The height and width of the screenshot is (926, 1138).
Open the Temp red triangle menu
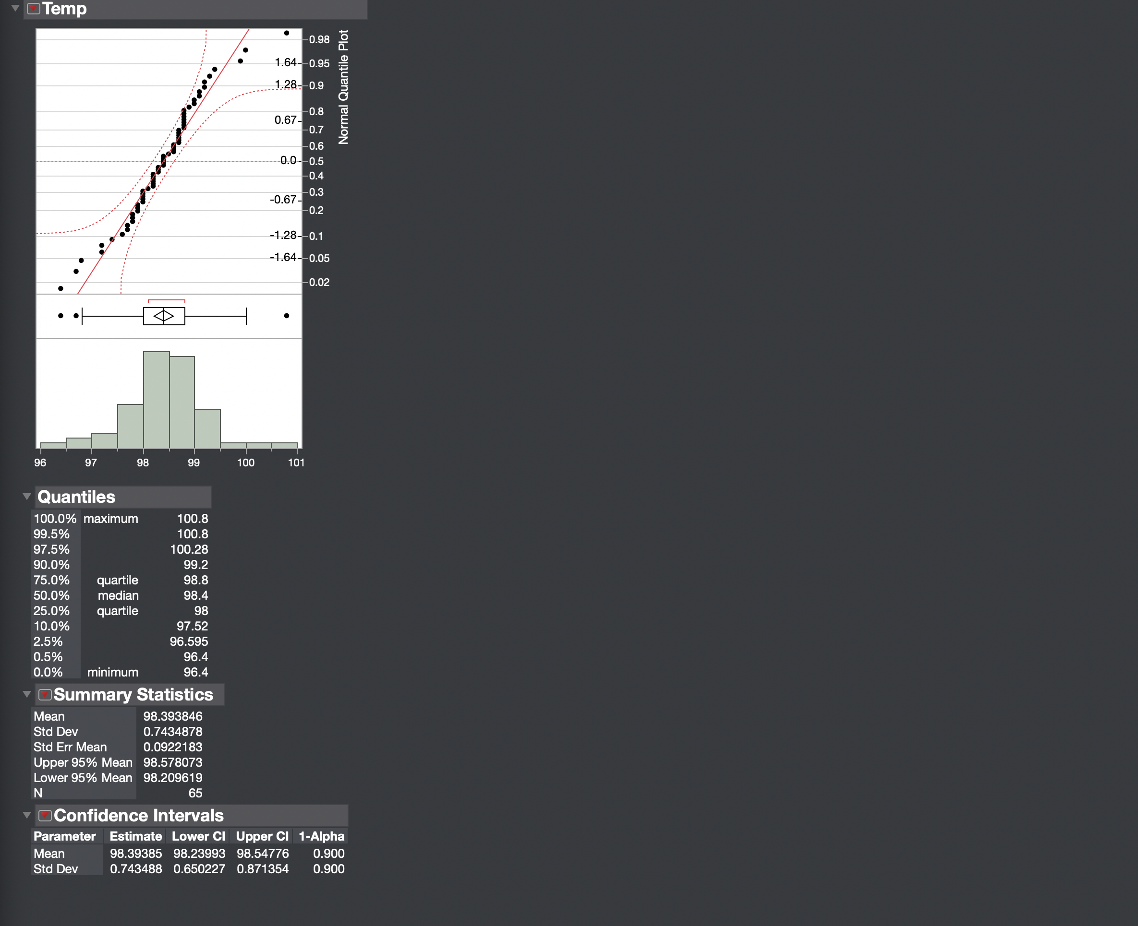pyautogui.click(x=33, y=9)
